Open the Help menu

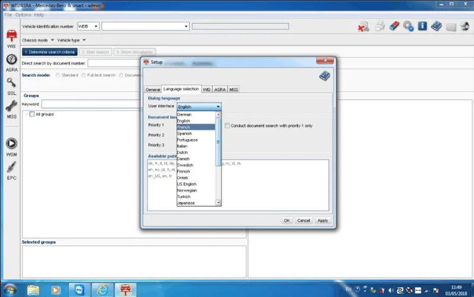(x=39, y=15)
